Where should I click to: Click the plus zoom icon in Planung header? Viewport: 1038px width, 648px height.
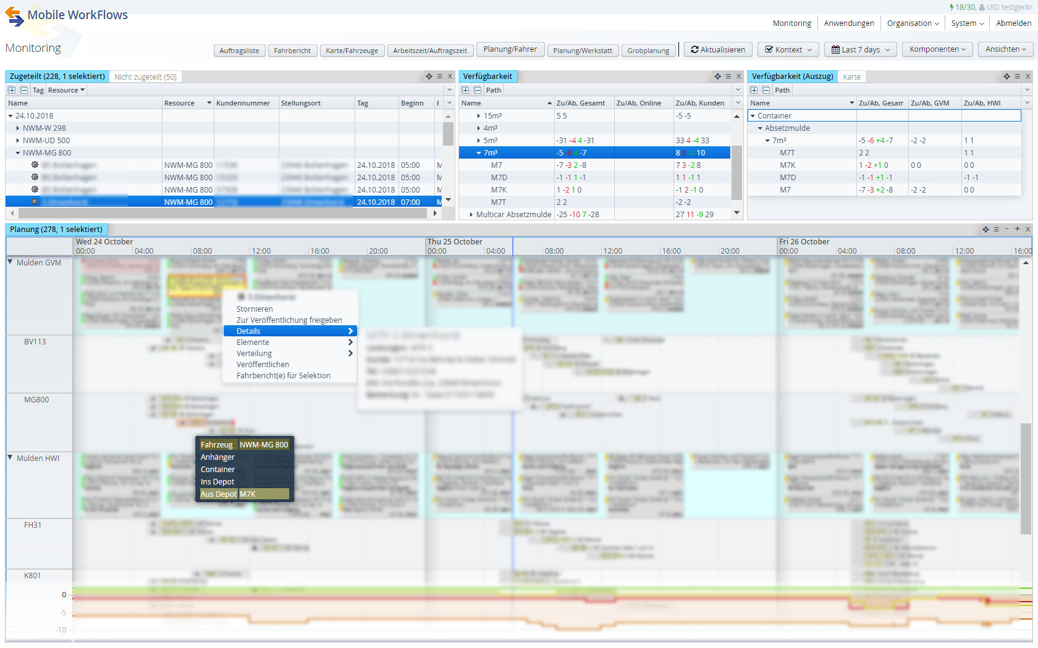[1017, 229]
